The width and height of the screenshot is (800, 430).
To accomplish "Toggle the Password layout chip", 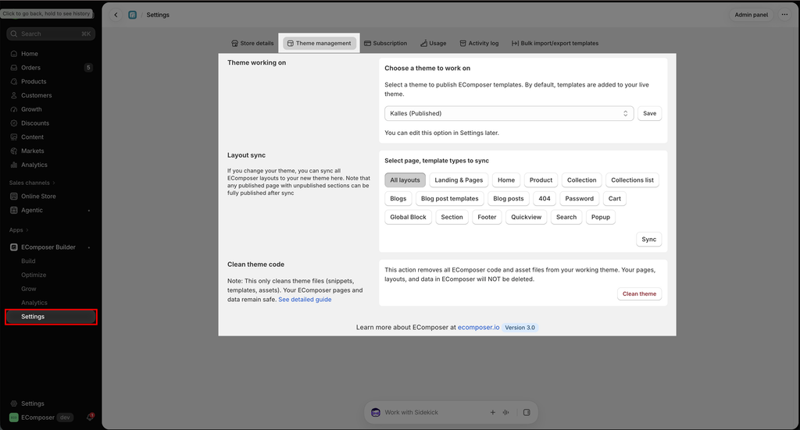I will pyautogui.click(x=579, y=199).
